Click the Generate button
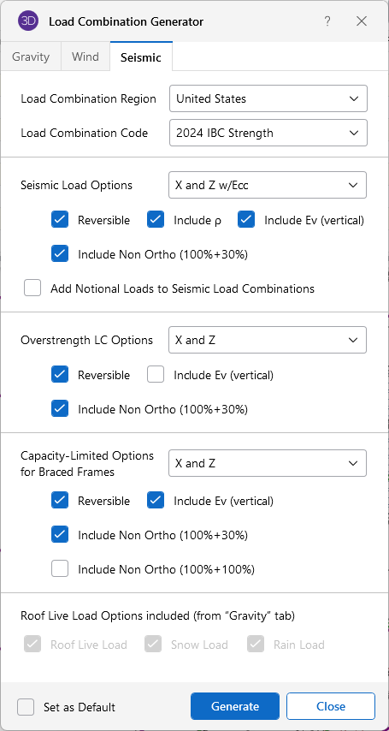 coord(235,706)
